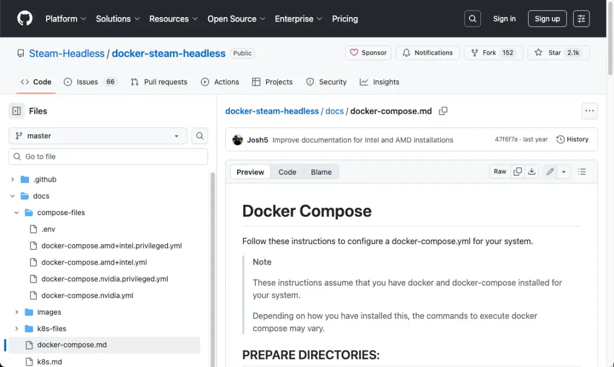This screenshot has width=614, height=367.
Task: Enable the Blame view for the file
Action: 321,171
